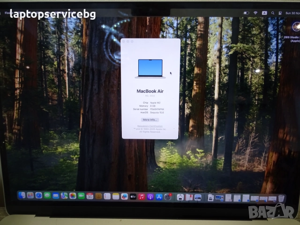Open Spotlight search in menu bar
This screenshot has height=225, width=300.
[x=273, y=13]
